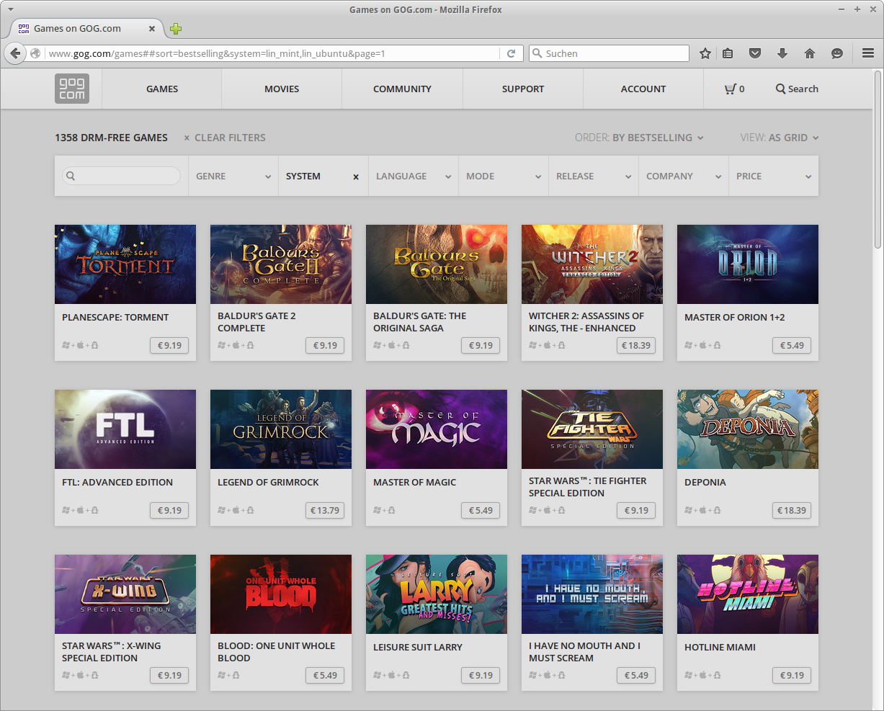
Task: Open the Community navigation menu
Action: tap(402, 89)
